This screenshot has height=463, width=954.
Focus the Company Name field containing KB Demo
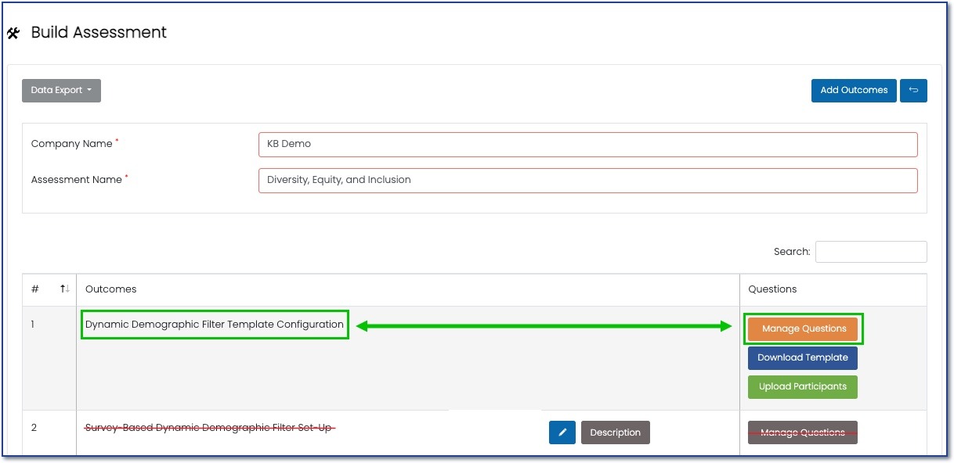587,144
